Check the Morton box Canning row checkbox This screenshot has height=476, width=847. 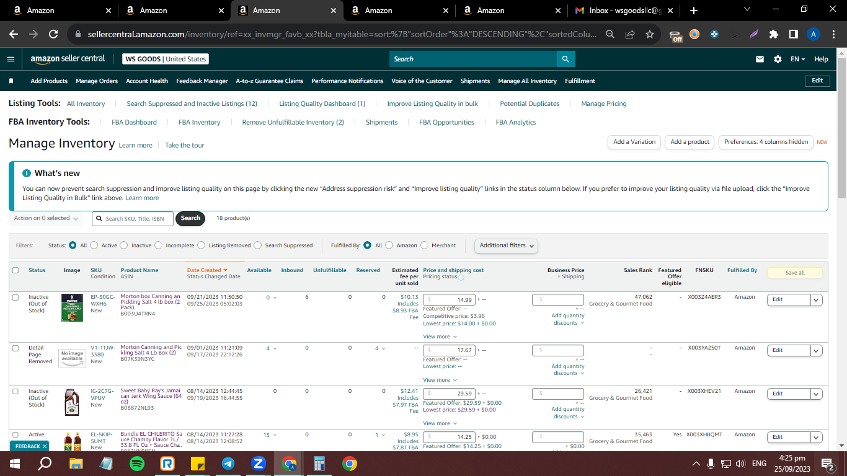pyautogui.click(x=16, y=297)
